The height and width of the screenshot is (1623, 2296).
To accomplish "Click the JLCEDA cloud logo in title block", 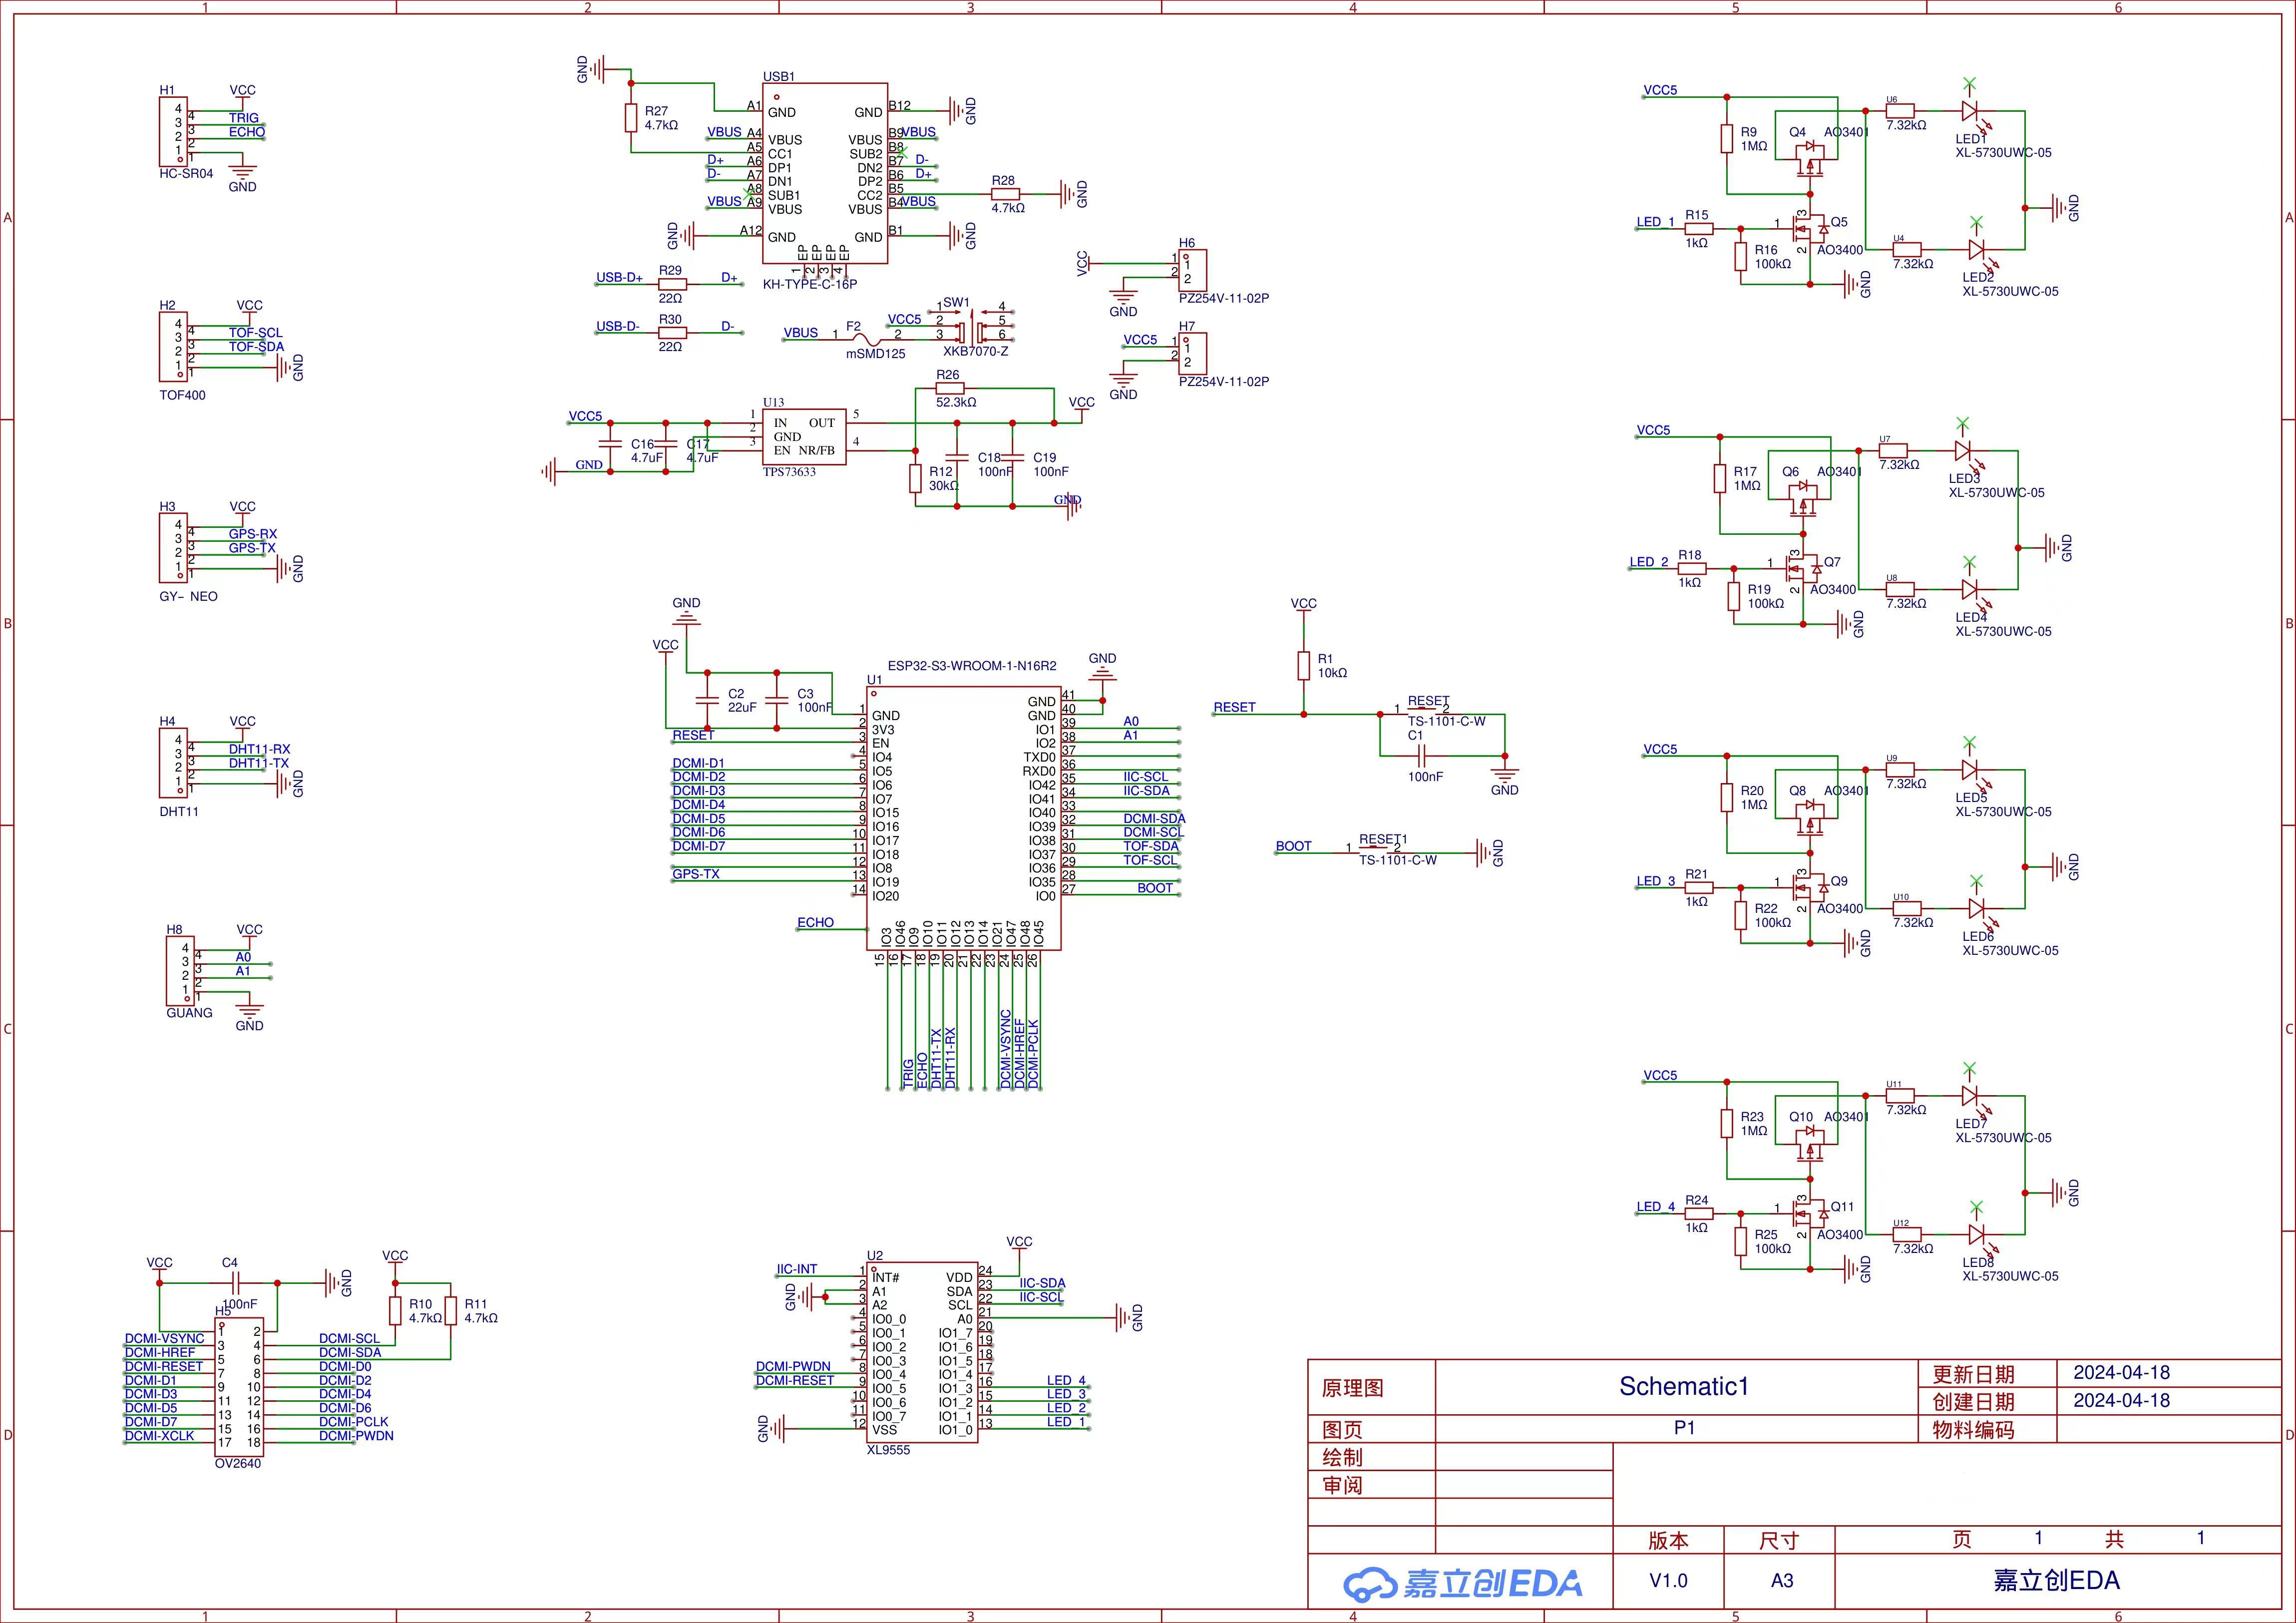I will tap(1462, 1583).
